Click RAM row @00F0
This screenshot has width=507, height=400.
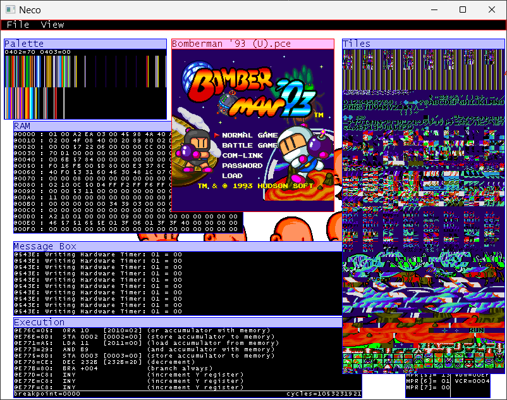[x=126, y=229]
